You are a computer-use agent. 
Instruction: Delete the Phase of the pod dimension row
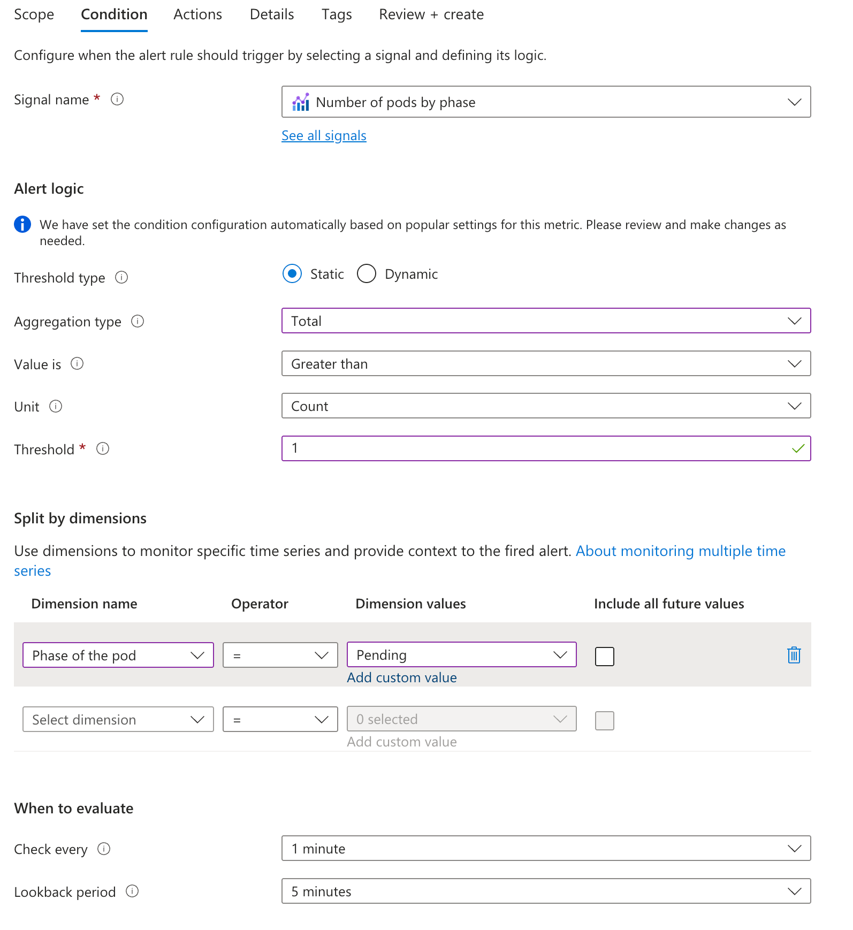click(794, 655)
